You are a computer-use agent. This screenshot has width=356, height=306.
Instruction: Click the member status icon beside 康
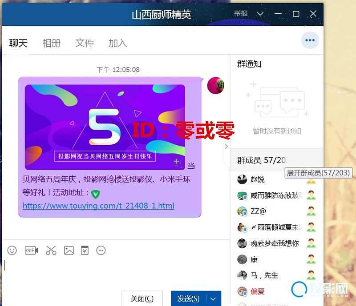point(311,259)
